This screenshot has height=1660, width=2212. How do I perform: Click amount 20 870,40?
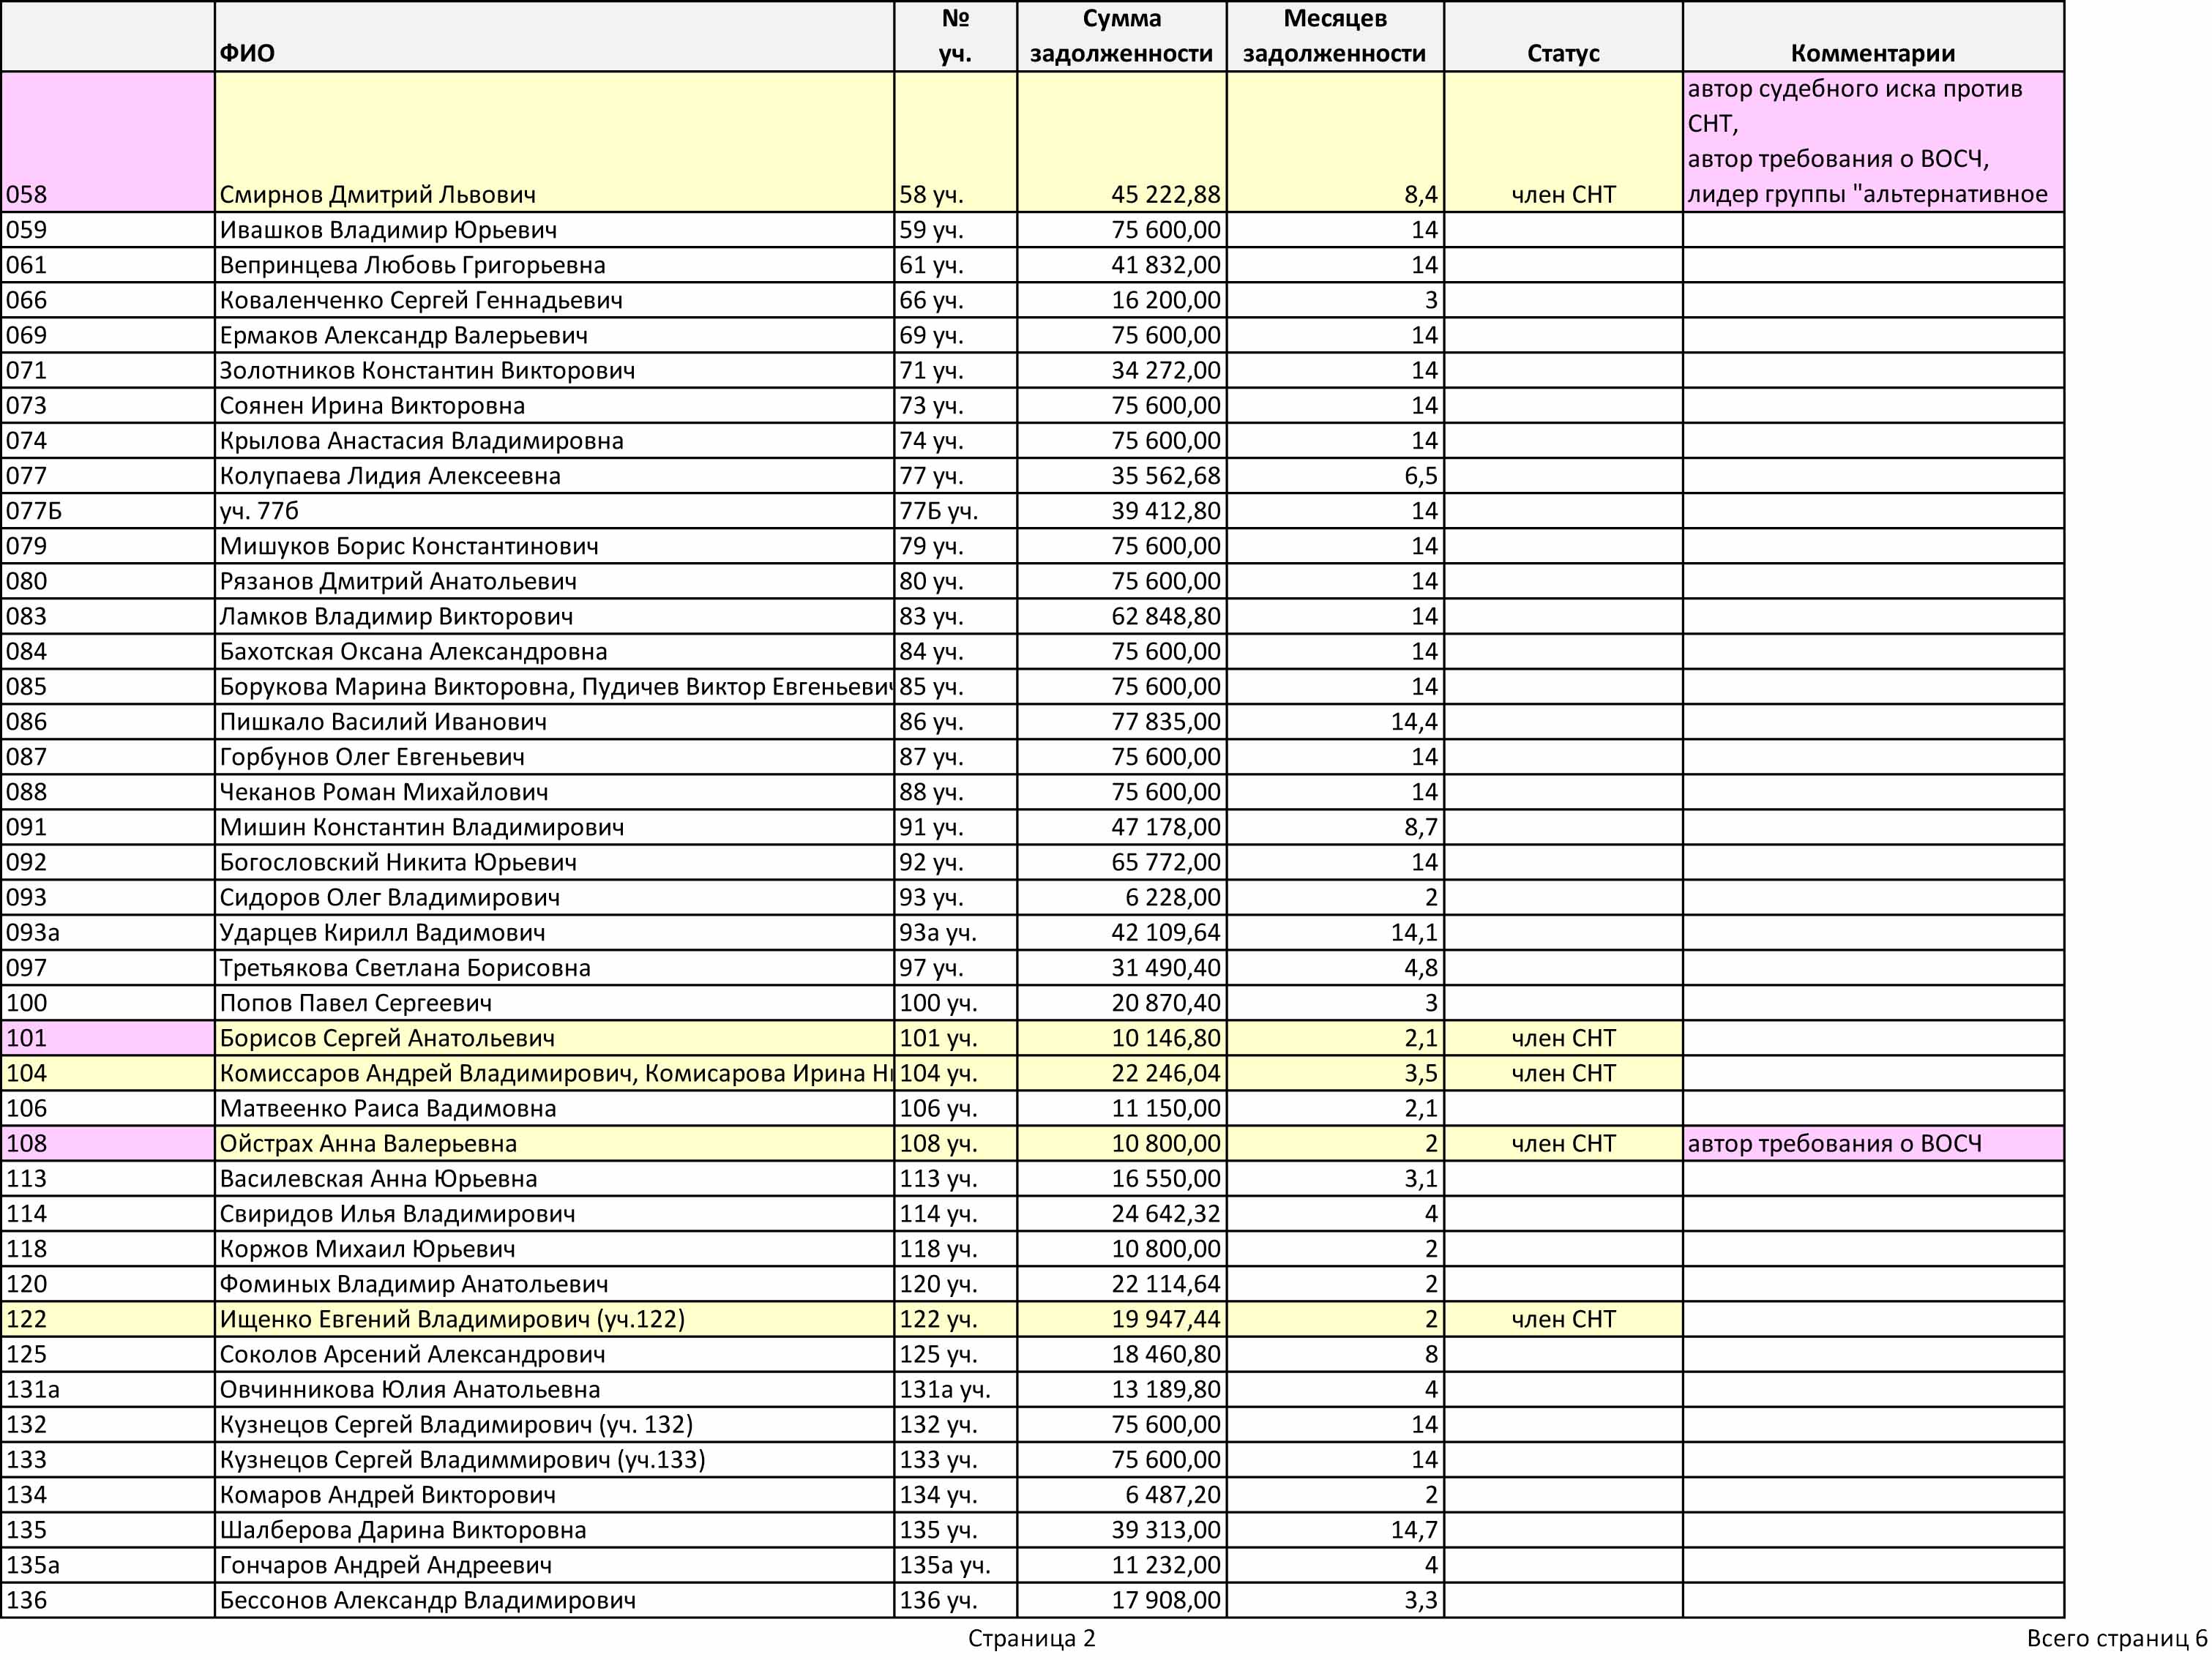pos(1166,1002)
